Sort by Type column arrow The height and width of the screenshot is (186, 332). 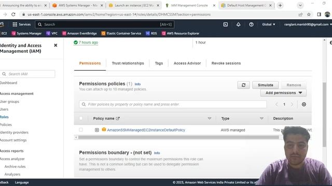261,118
